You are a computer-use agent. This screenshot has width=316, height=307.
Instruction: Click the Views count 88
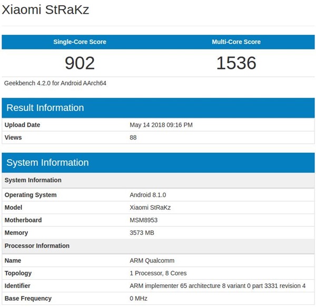point(134,137)
